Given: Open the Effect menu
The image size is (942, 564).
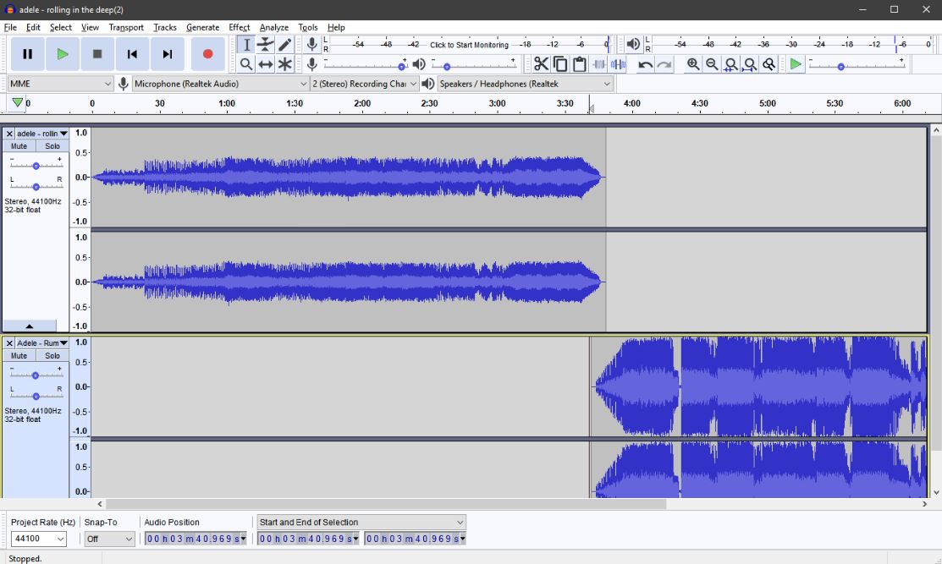Looking at the screenshot, I should pos(239,26).
